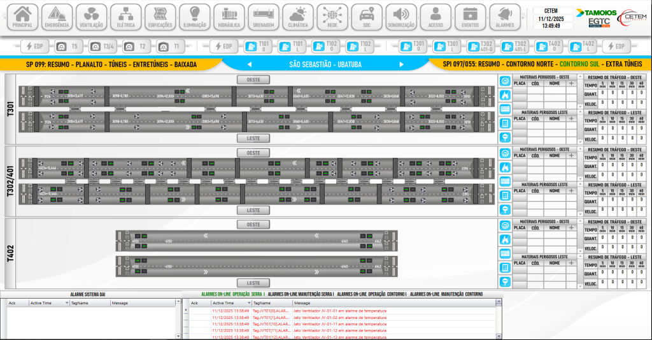Click scroll-down arrow of T301 Oeste materials table
The height and width of the screenshot is (340, 652).
tap(579, 107)
